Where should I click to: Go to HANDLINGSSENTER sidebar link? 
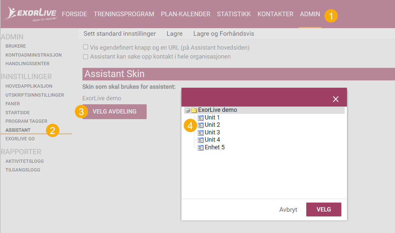(27, 64)
